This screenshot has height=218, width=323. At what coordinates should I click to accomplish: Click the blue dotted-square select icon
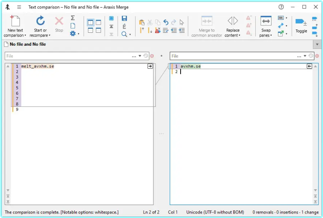[x=111, y=19]
